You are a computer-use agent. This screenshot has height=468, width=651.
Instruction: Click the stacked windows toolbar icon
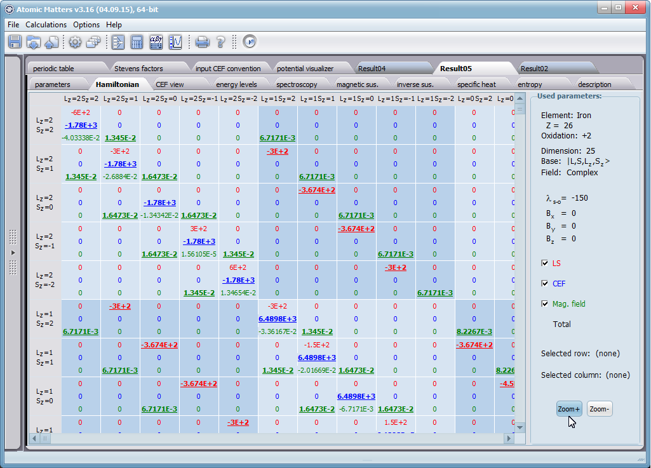(93, 42)
